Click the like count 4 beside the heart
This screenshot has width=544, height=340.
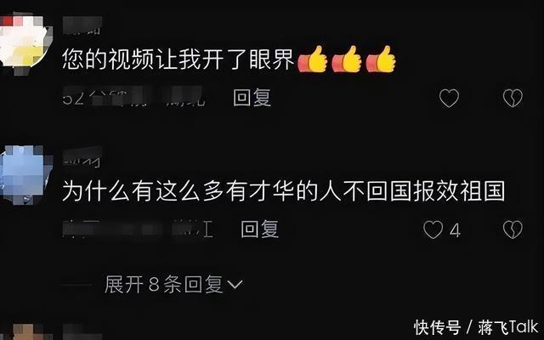click(x=455, y=230)
